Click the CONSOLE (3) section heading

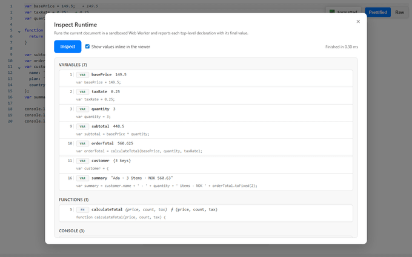click(x=71, y=231)
